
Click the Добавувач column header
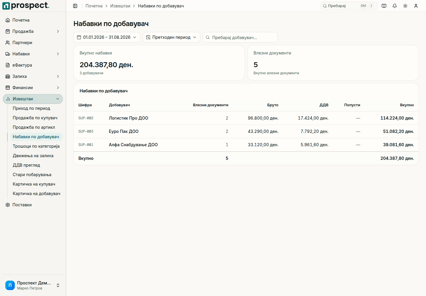pyautogui.click(x=119, y=105)
